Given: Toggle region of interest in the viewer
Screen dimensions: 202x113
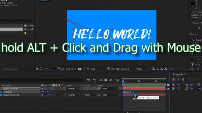Looking at the screenshot, I should (108, 69).
